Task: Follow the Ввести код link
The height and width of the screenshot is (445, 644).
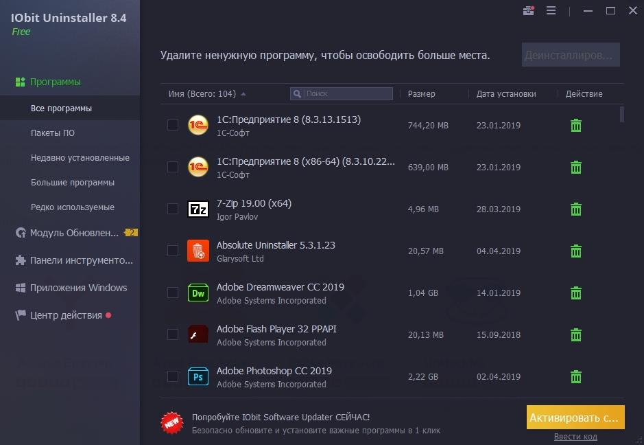Action: click(575, 436)
